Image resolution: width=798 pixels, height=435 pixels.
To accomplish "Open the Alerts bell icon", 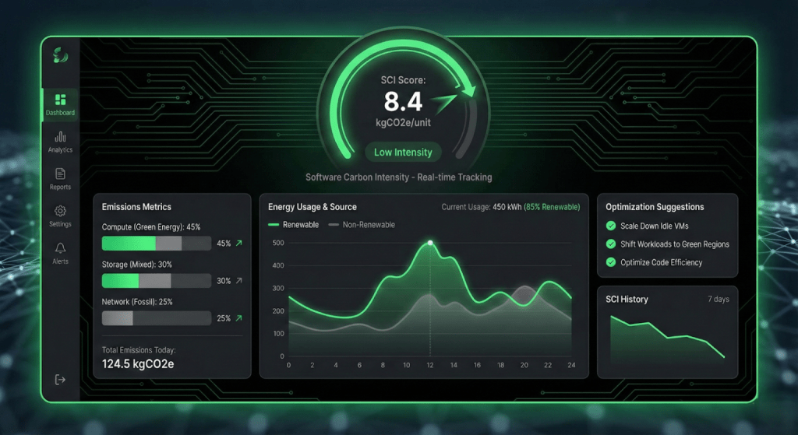I will (x=61, y=247).
